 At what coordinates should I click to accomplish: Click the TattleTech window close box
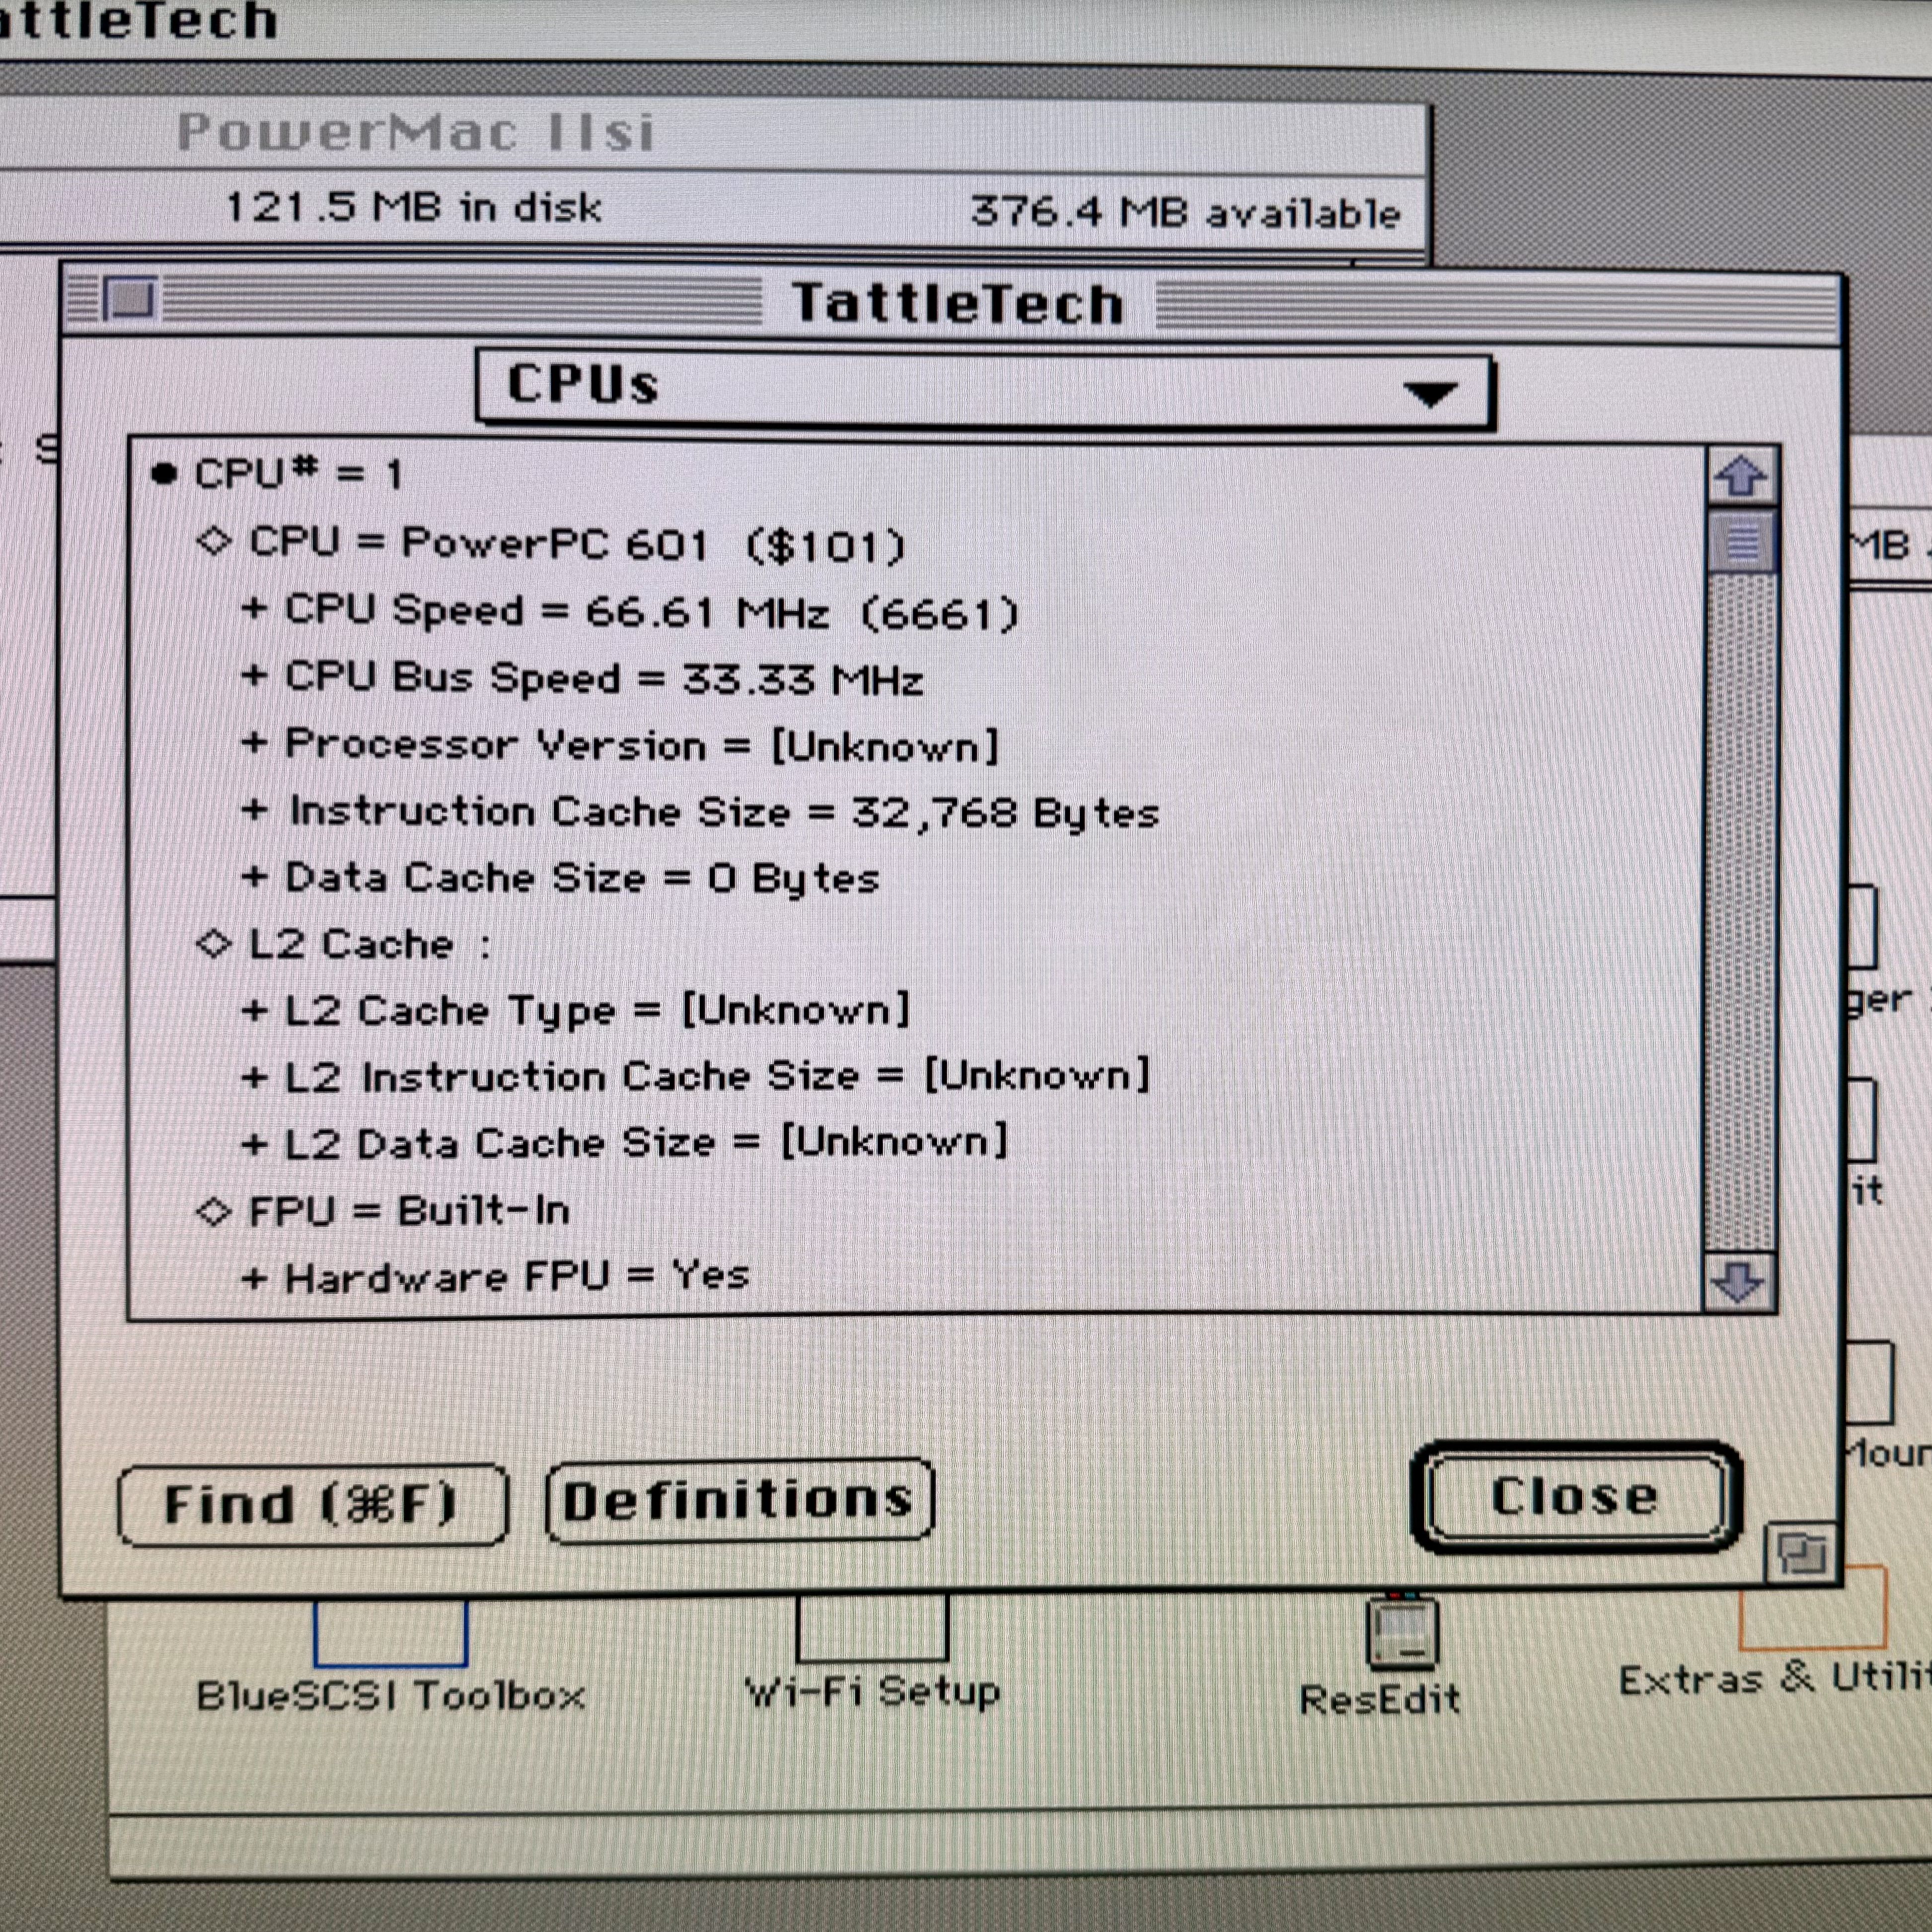tap(131, 299)
